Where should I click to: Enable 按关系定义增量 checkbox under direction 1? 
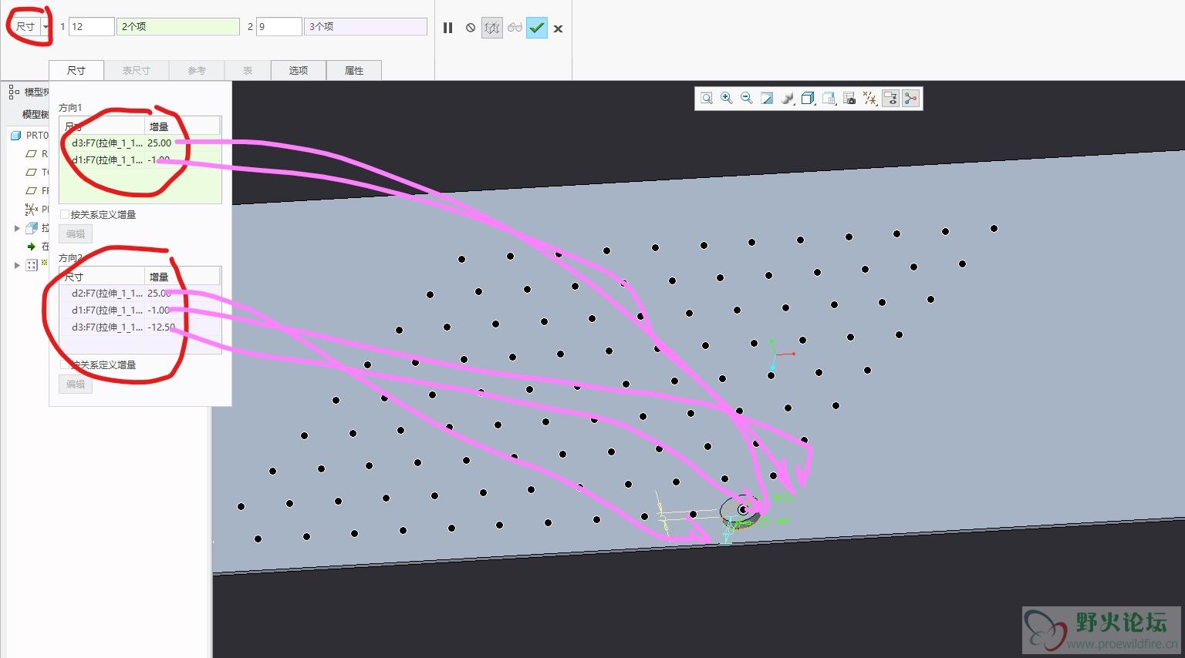(65, 214)
